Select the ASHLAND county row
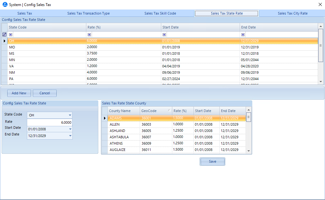This screenshot has width=325, height=200. click(177, 131)
